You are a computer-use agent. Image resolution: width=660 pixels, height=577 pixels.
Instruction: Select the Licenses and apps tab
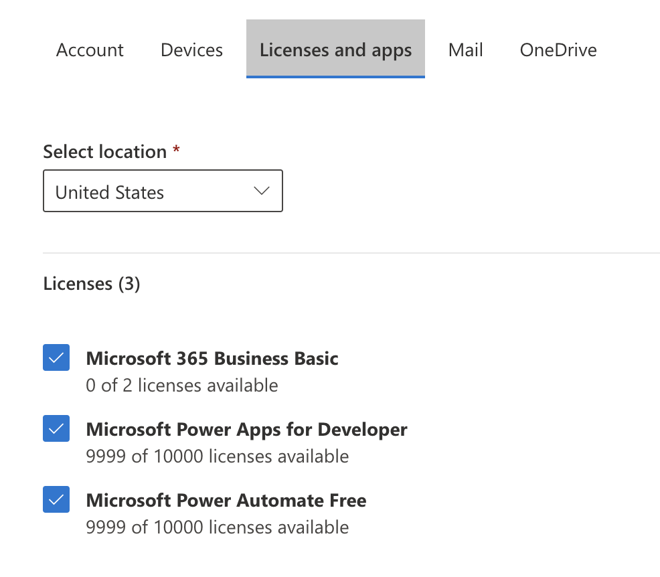(335, 50)
